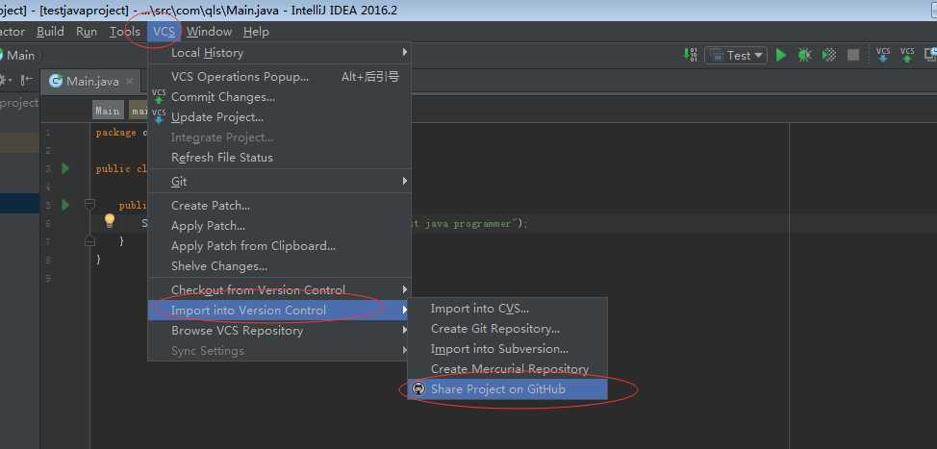Click the gray Stop square icon
The width and height of the screenshot is (937, 449).
tap(853, 55)
